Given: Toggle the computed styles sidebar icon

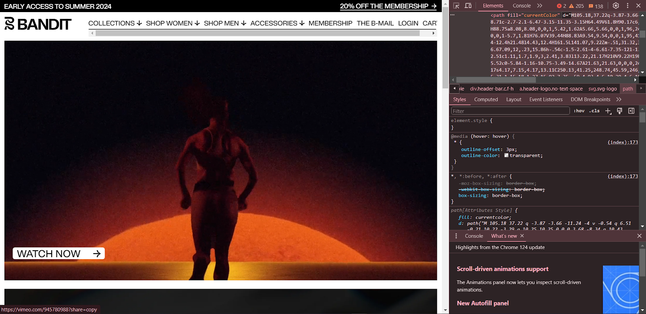Looking at the screenshot, I should (x=631, y=111).
